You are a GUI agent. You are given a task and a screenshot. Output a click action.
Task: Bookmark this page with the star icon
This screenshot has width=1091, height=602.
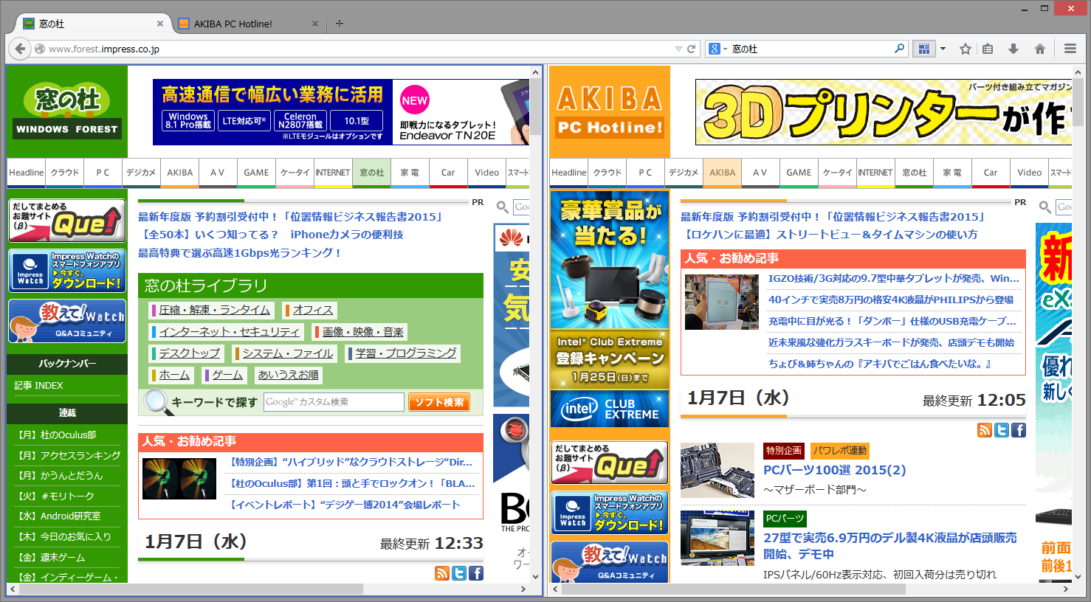tap(965, 49)
